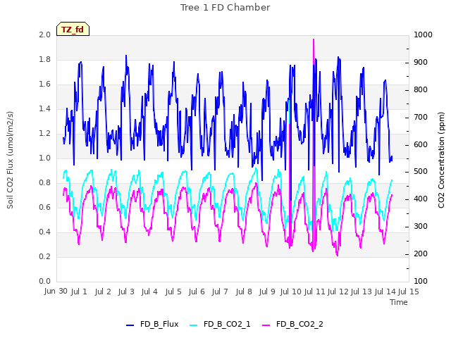Screen dimensions: 451x338
Task: Click the 400 ppm right axis label
Action: [x=421, y=199]
